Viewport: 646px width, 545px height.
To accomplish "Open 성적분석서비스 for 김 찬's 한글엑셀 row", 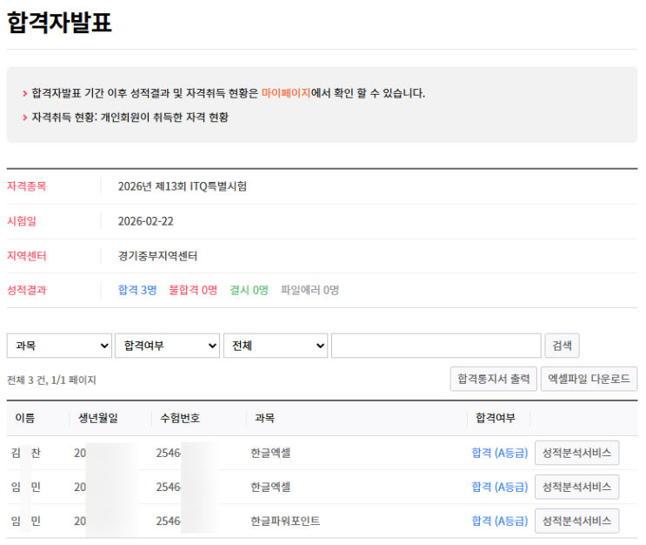I will 576,453.
